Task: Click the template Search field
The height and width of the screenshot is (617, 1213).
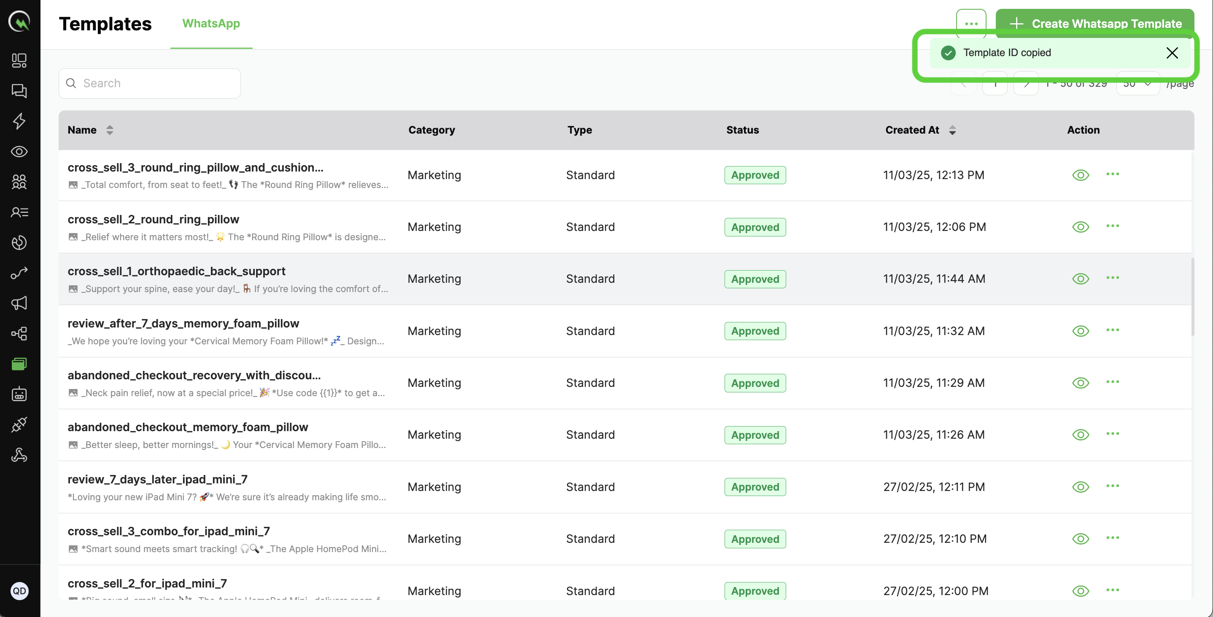Action: pyautogui.click(x=150, y=83)
